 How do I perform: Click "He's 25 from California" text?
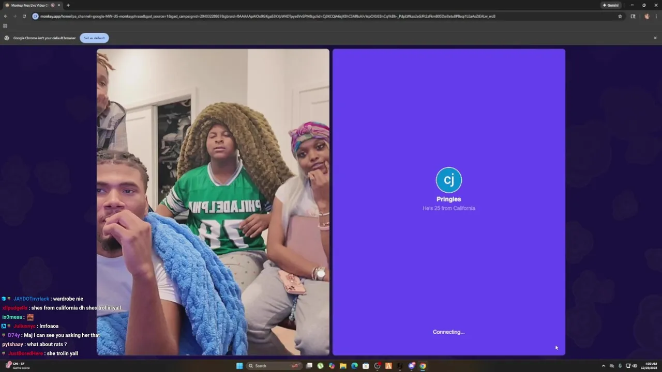[449, 208]
